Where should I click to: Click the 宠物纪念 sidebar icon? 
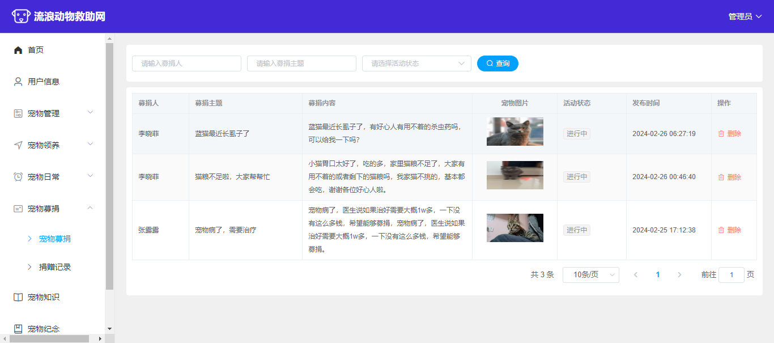point(18,329)
